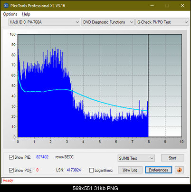Image resolution: width=191 pixels, height=192 pixels.
Task: Enable the Logarithmic checkbox
Action: (x=91, y=170)
